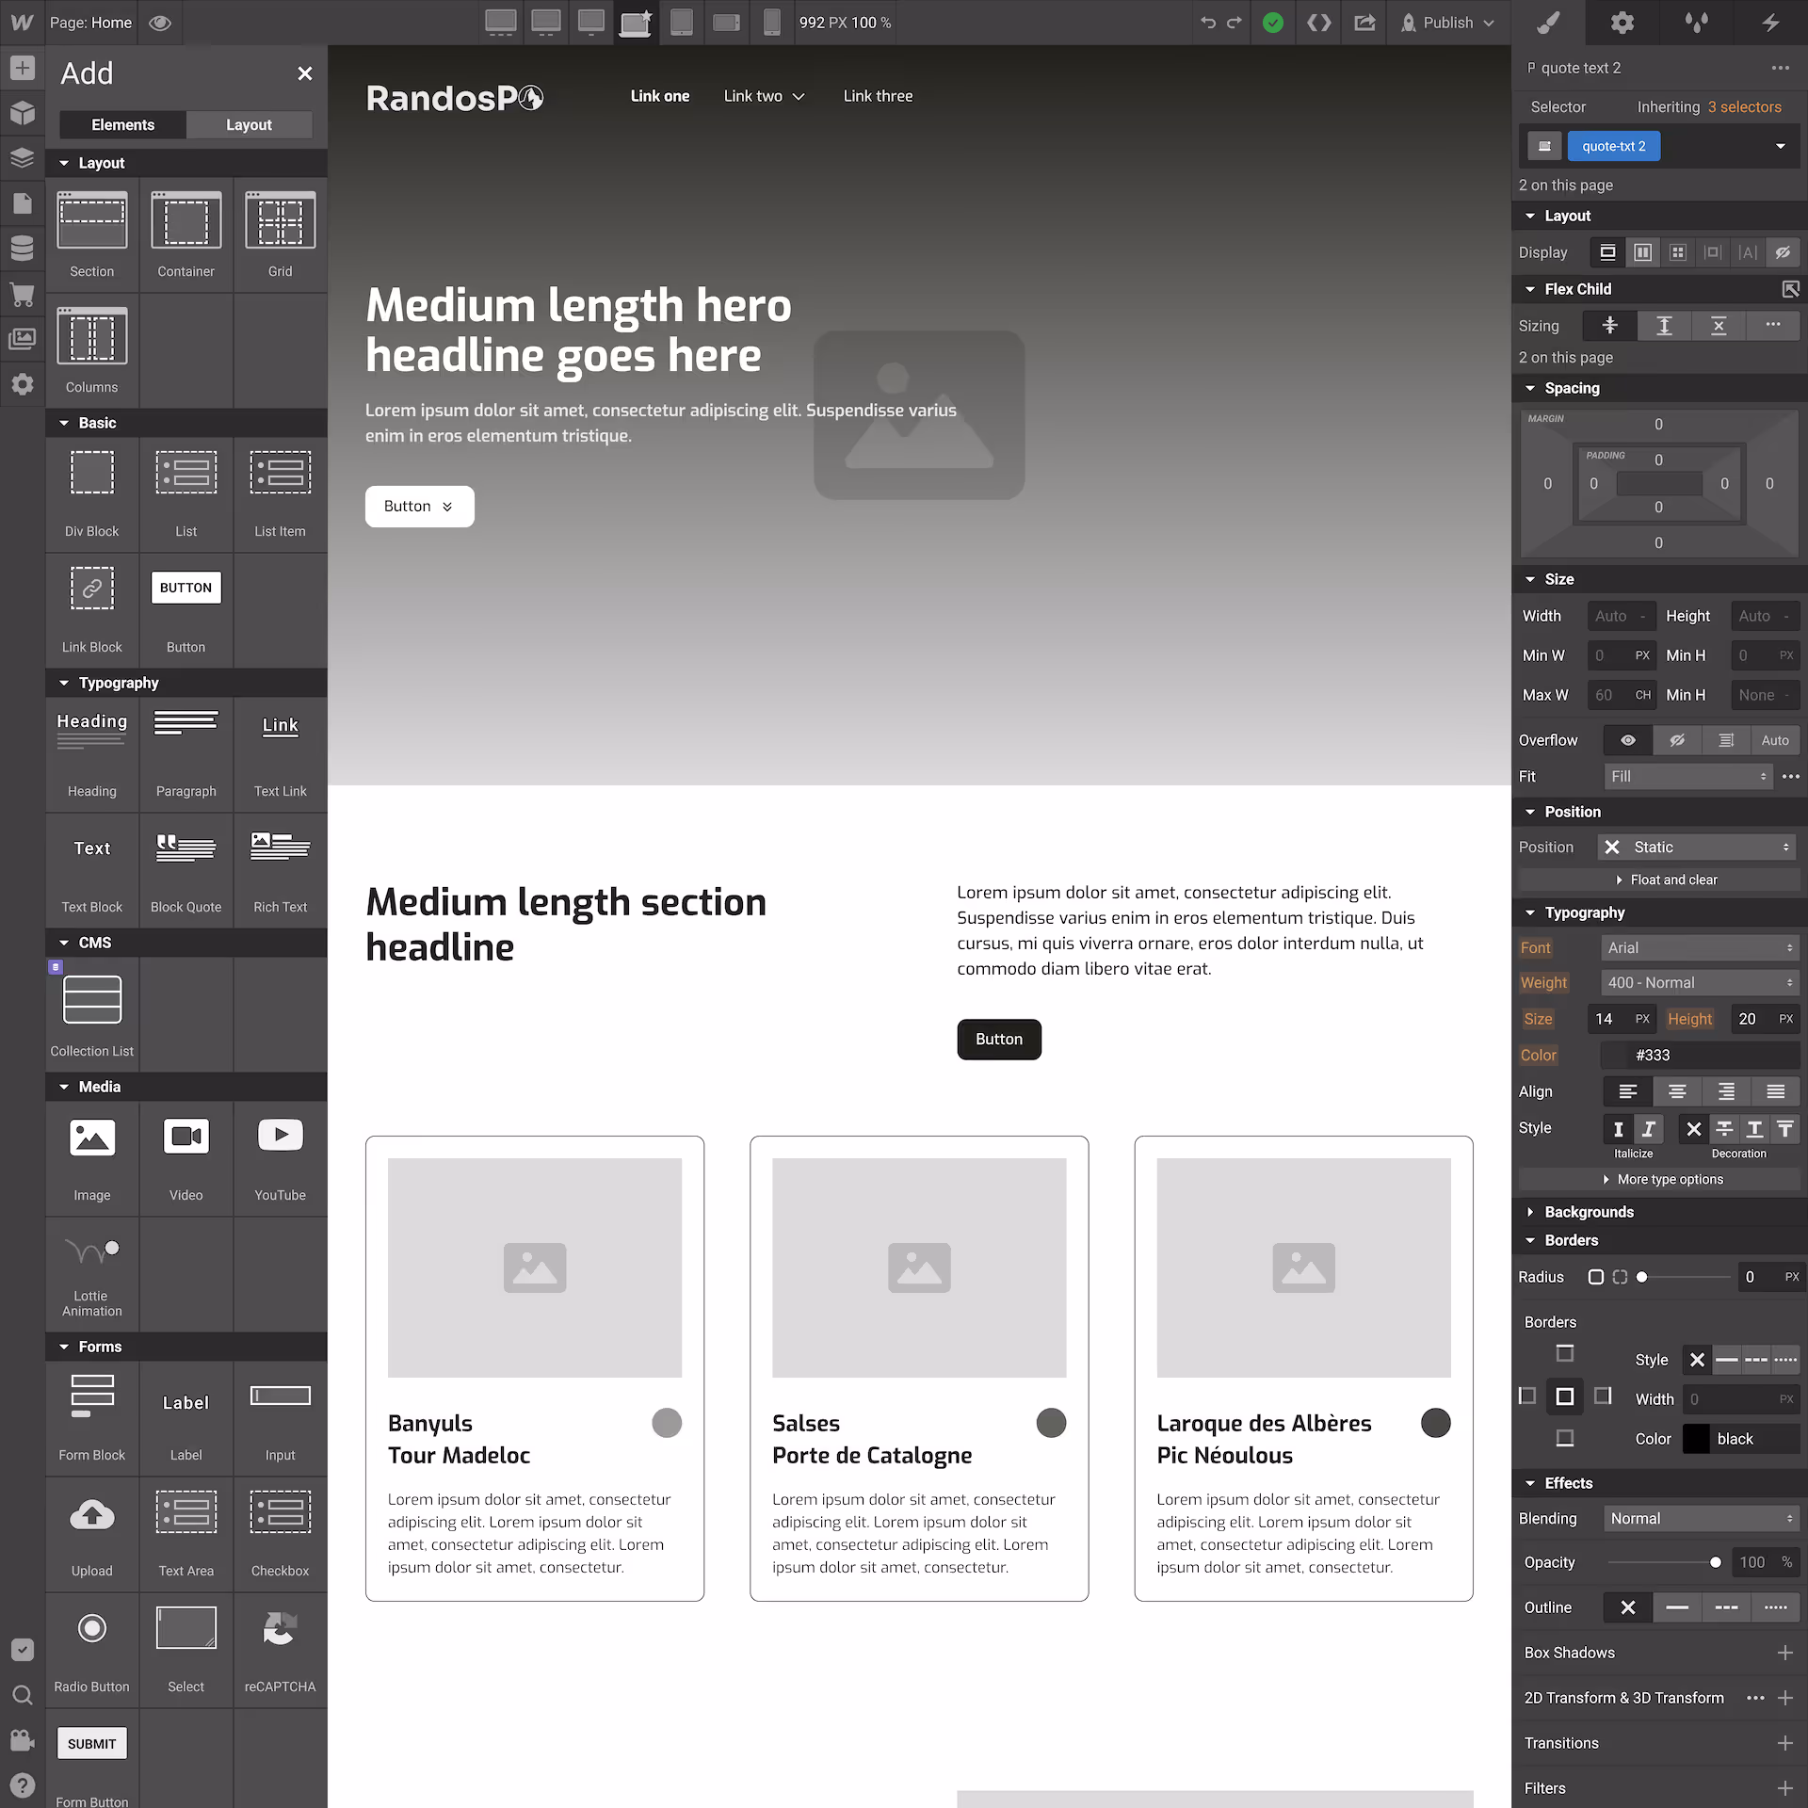Open the CMS Collections panel

[23, 248]
